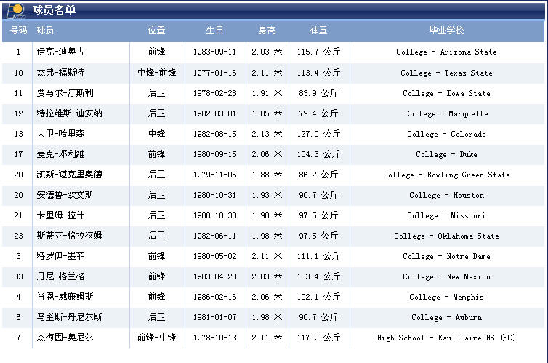This screenshot has height=363, width=548.
Task: Select player name 肖恩-威廉姆斯
Action: click(x=65, y=297)
